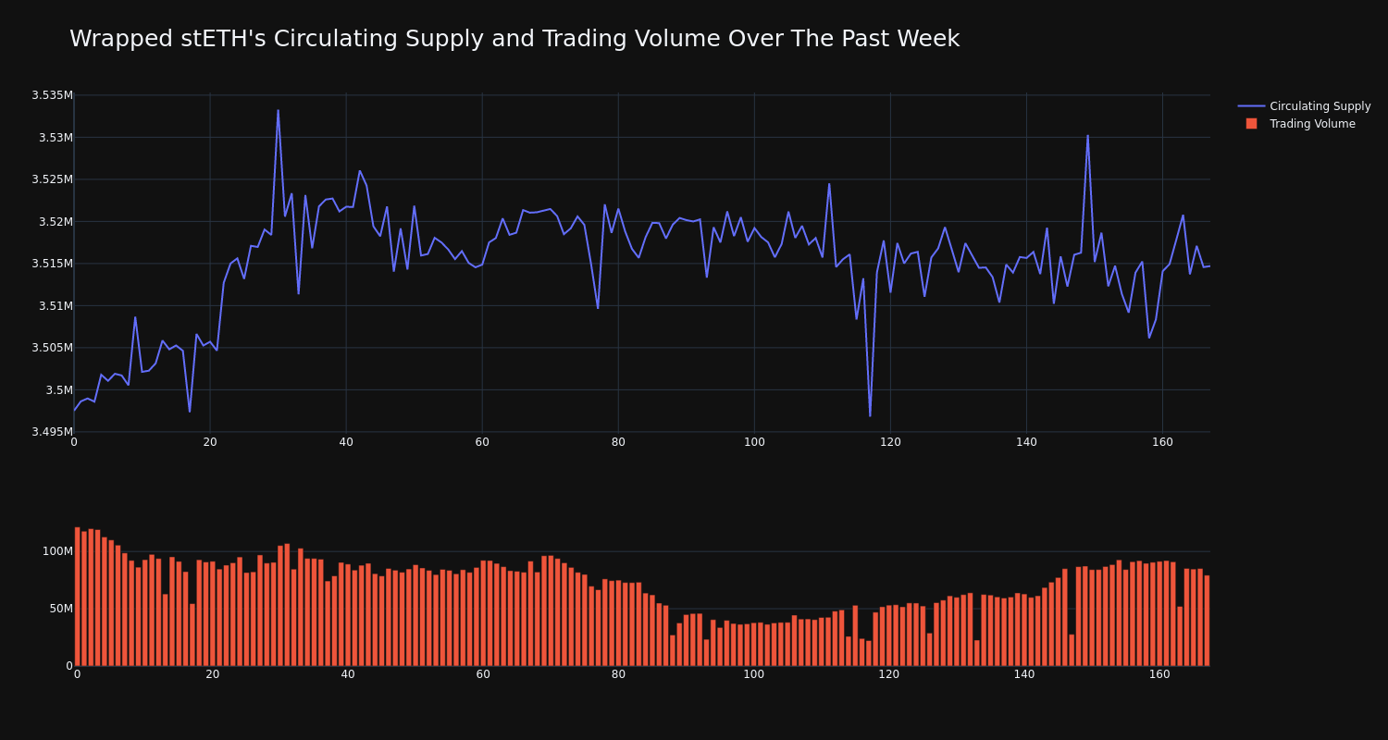Click the 3.525M y-axis label
Image resolution: width=1388 pixels, height=740 pixels.
click(52, 179)
